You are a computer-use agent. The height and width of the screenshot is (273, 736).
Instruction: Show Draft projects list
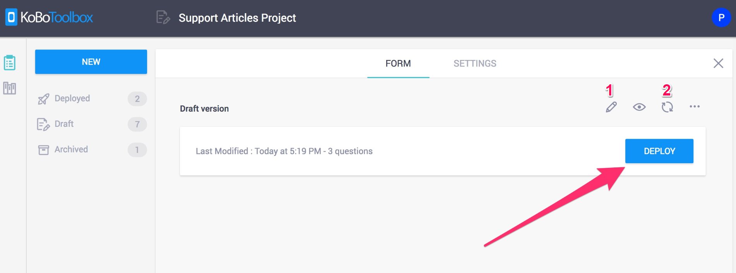point(64,124)
